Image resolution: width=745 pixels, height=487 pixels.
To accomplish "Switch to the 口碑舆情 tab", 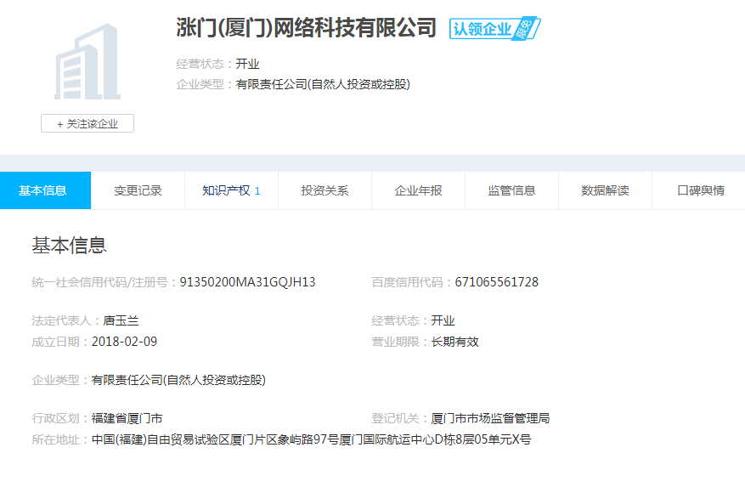I will pos(700,190).
